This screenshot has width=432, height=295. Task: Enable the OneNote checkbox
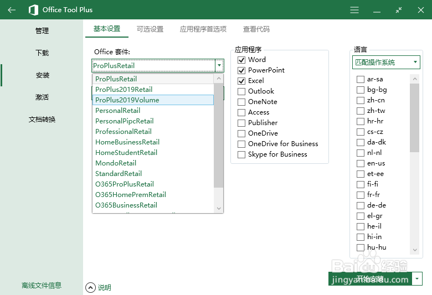pos(241,102)
